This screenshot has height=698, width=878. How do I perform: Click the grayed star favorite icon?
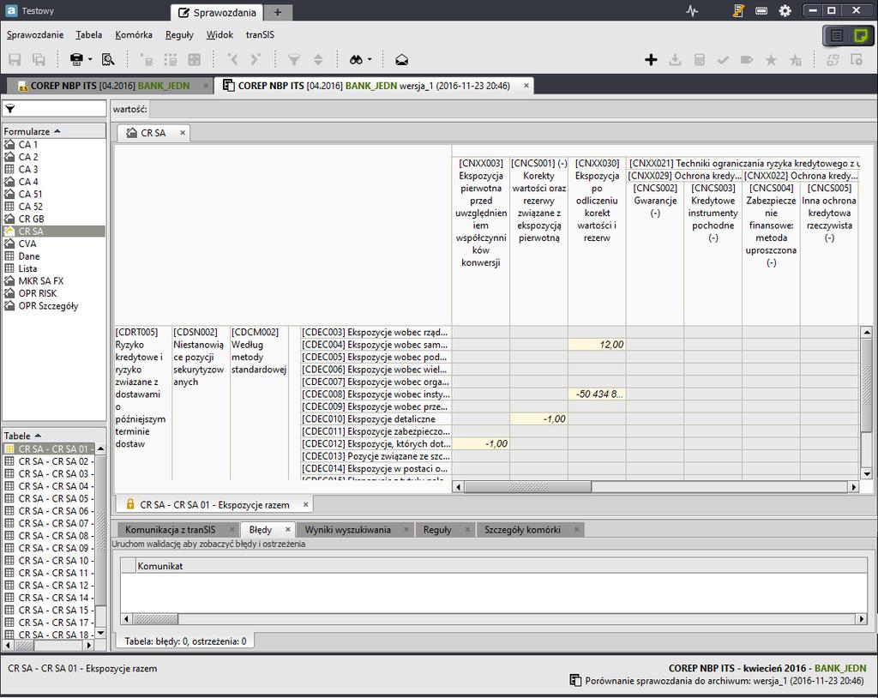tap(771, 59)
